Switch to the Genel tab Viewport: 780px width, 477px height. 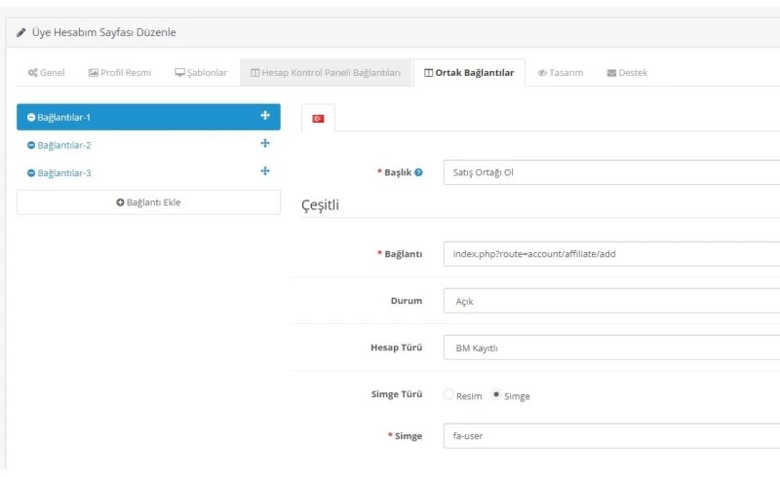click(46, 73)
